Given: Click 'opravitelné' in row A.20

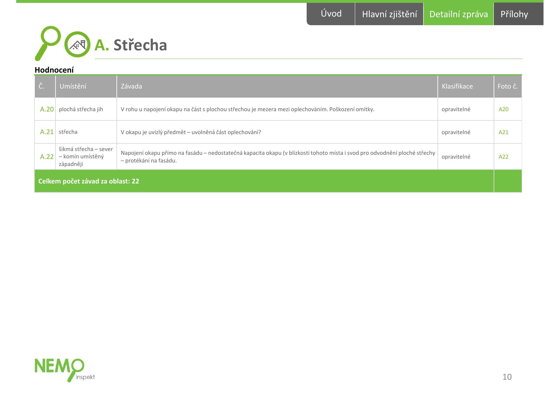Looking at the screenshot, I should pyautogui.click(x=456, y=109).
